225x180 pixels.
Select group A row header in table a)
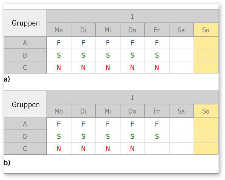tap(25, 43)
